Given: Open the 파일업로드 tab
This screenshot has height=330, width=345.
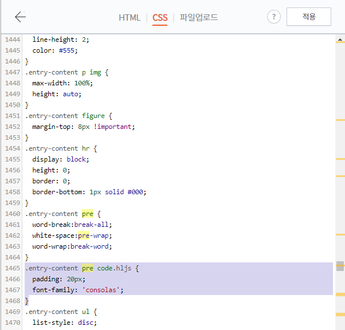Looking at the screenshot, I should [199, 17].
